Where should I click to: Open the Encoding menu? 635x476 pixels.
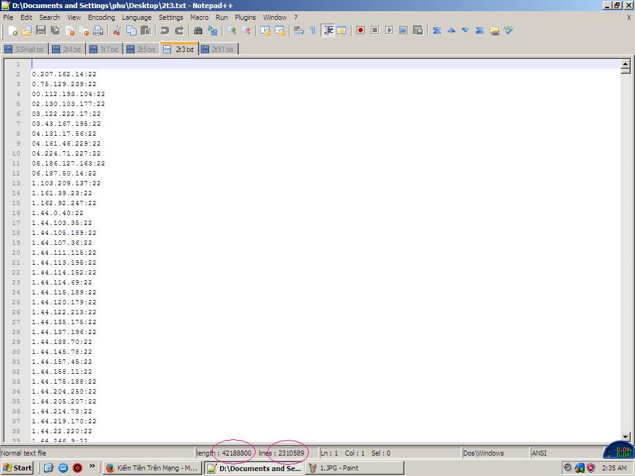(x=101, y=17)
